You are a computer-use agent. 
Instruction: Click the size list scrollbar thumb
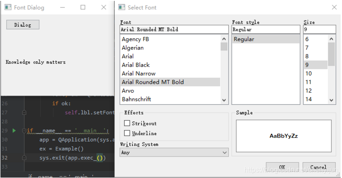click(331, 54)
